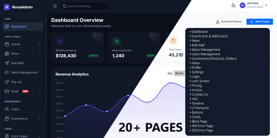Toggle the hamburger sidebar menu icon

[55, 6]
